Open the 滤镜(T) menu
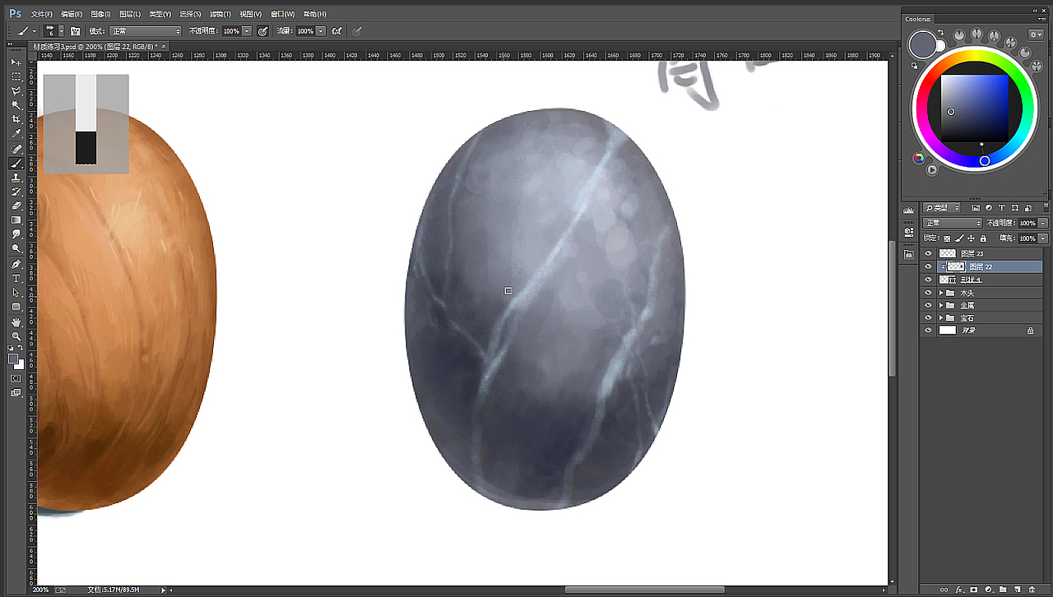 click(220, 14)
